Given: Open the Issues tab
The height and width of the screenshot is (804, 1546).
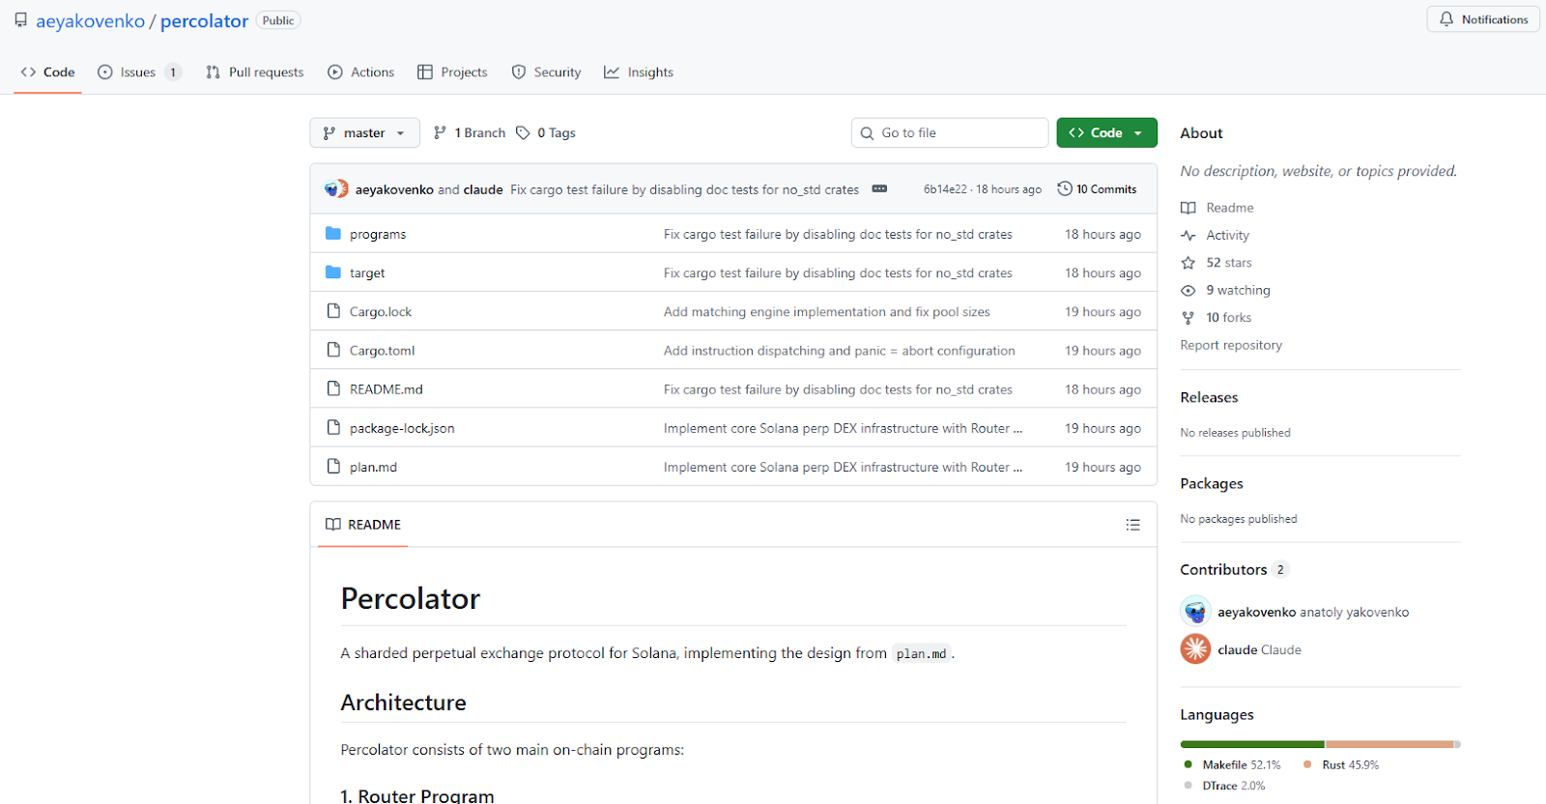Looking at the screenshot, I should click(x=138, y=72).
